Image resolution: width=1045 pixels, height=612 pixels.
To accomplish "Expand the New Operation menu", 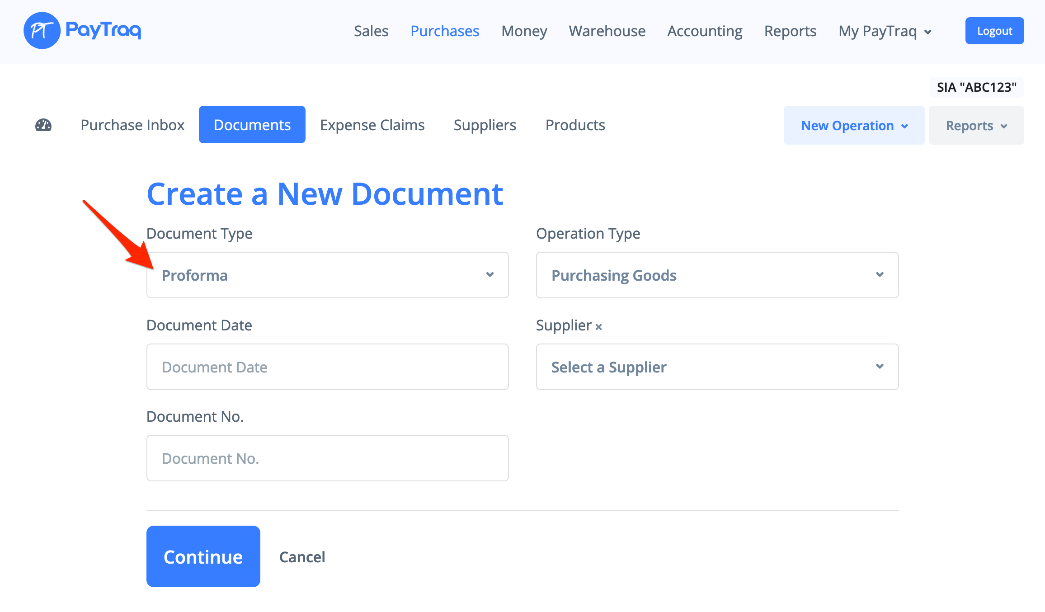I will pos(854,126).
